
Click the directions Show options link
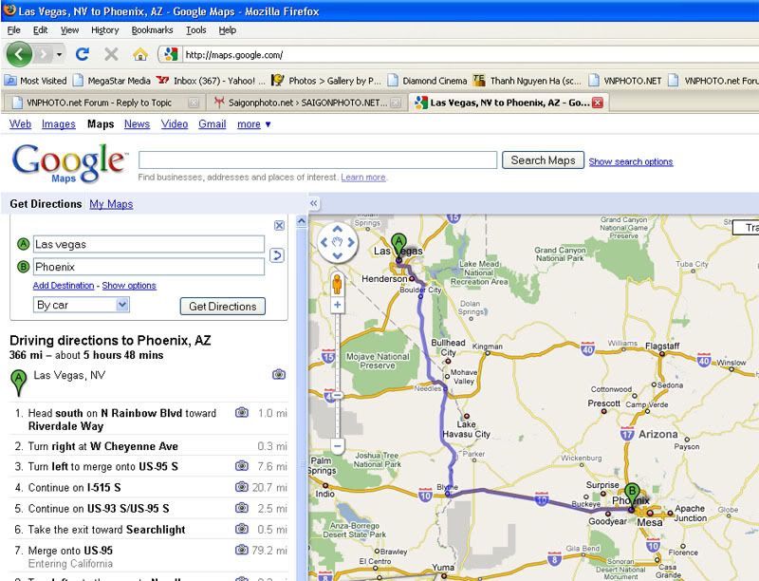click(129, 286)
